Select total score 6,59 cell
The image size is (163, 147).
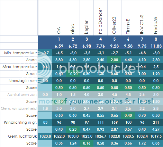point(59,46)
